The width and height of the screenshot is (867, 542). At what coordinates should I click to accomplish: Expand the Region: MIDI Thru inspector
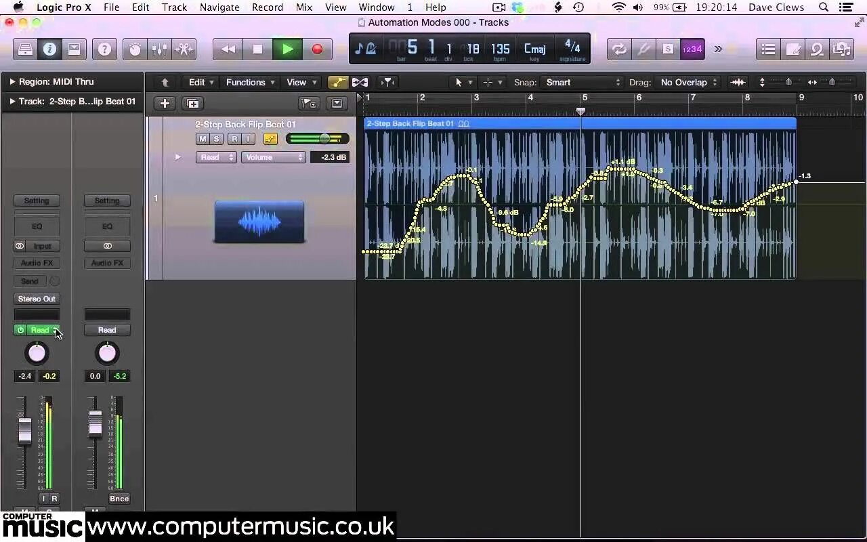click(x=12, y=81)
